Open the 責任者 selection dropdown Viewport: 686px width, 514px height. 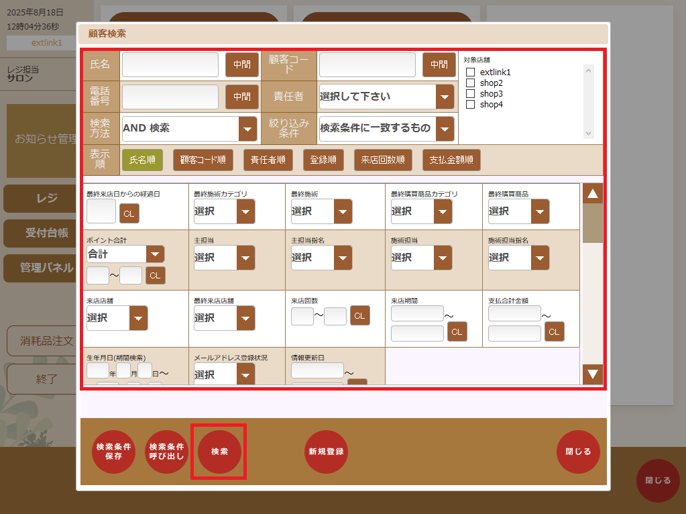click(x=445, y=97)
